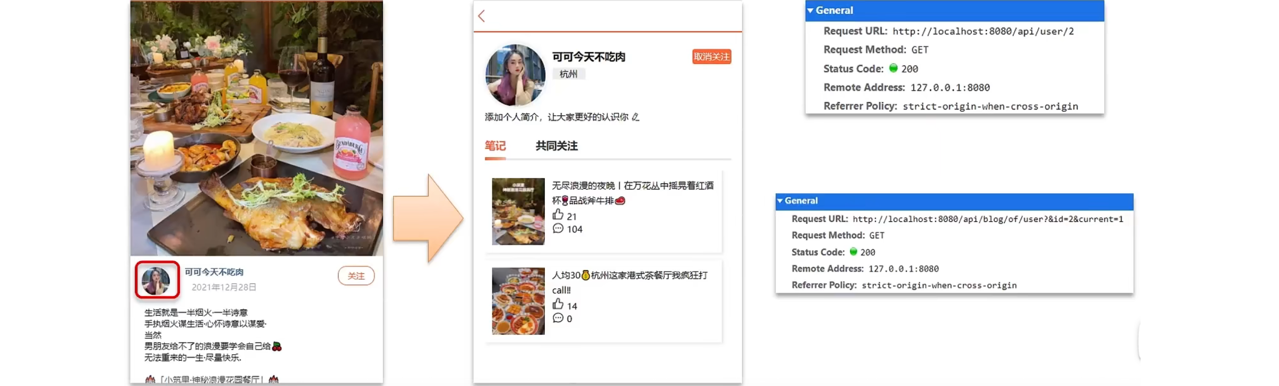Switch to the 共同关注 tab
Image resolution: width=1279 pixels, height=386 pixels.
(x=556, y=146)
